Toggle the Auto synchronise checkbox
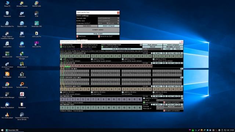The height and width of the screenshot is (132, 235). pos(144,102)
